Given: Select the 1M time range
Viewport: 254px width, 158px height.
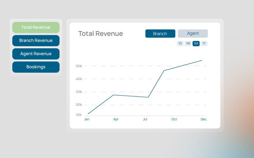Looking at the screenshot, I should [x=196, y=43].
